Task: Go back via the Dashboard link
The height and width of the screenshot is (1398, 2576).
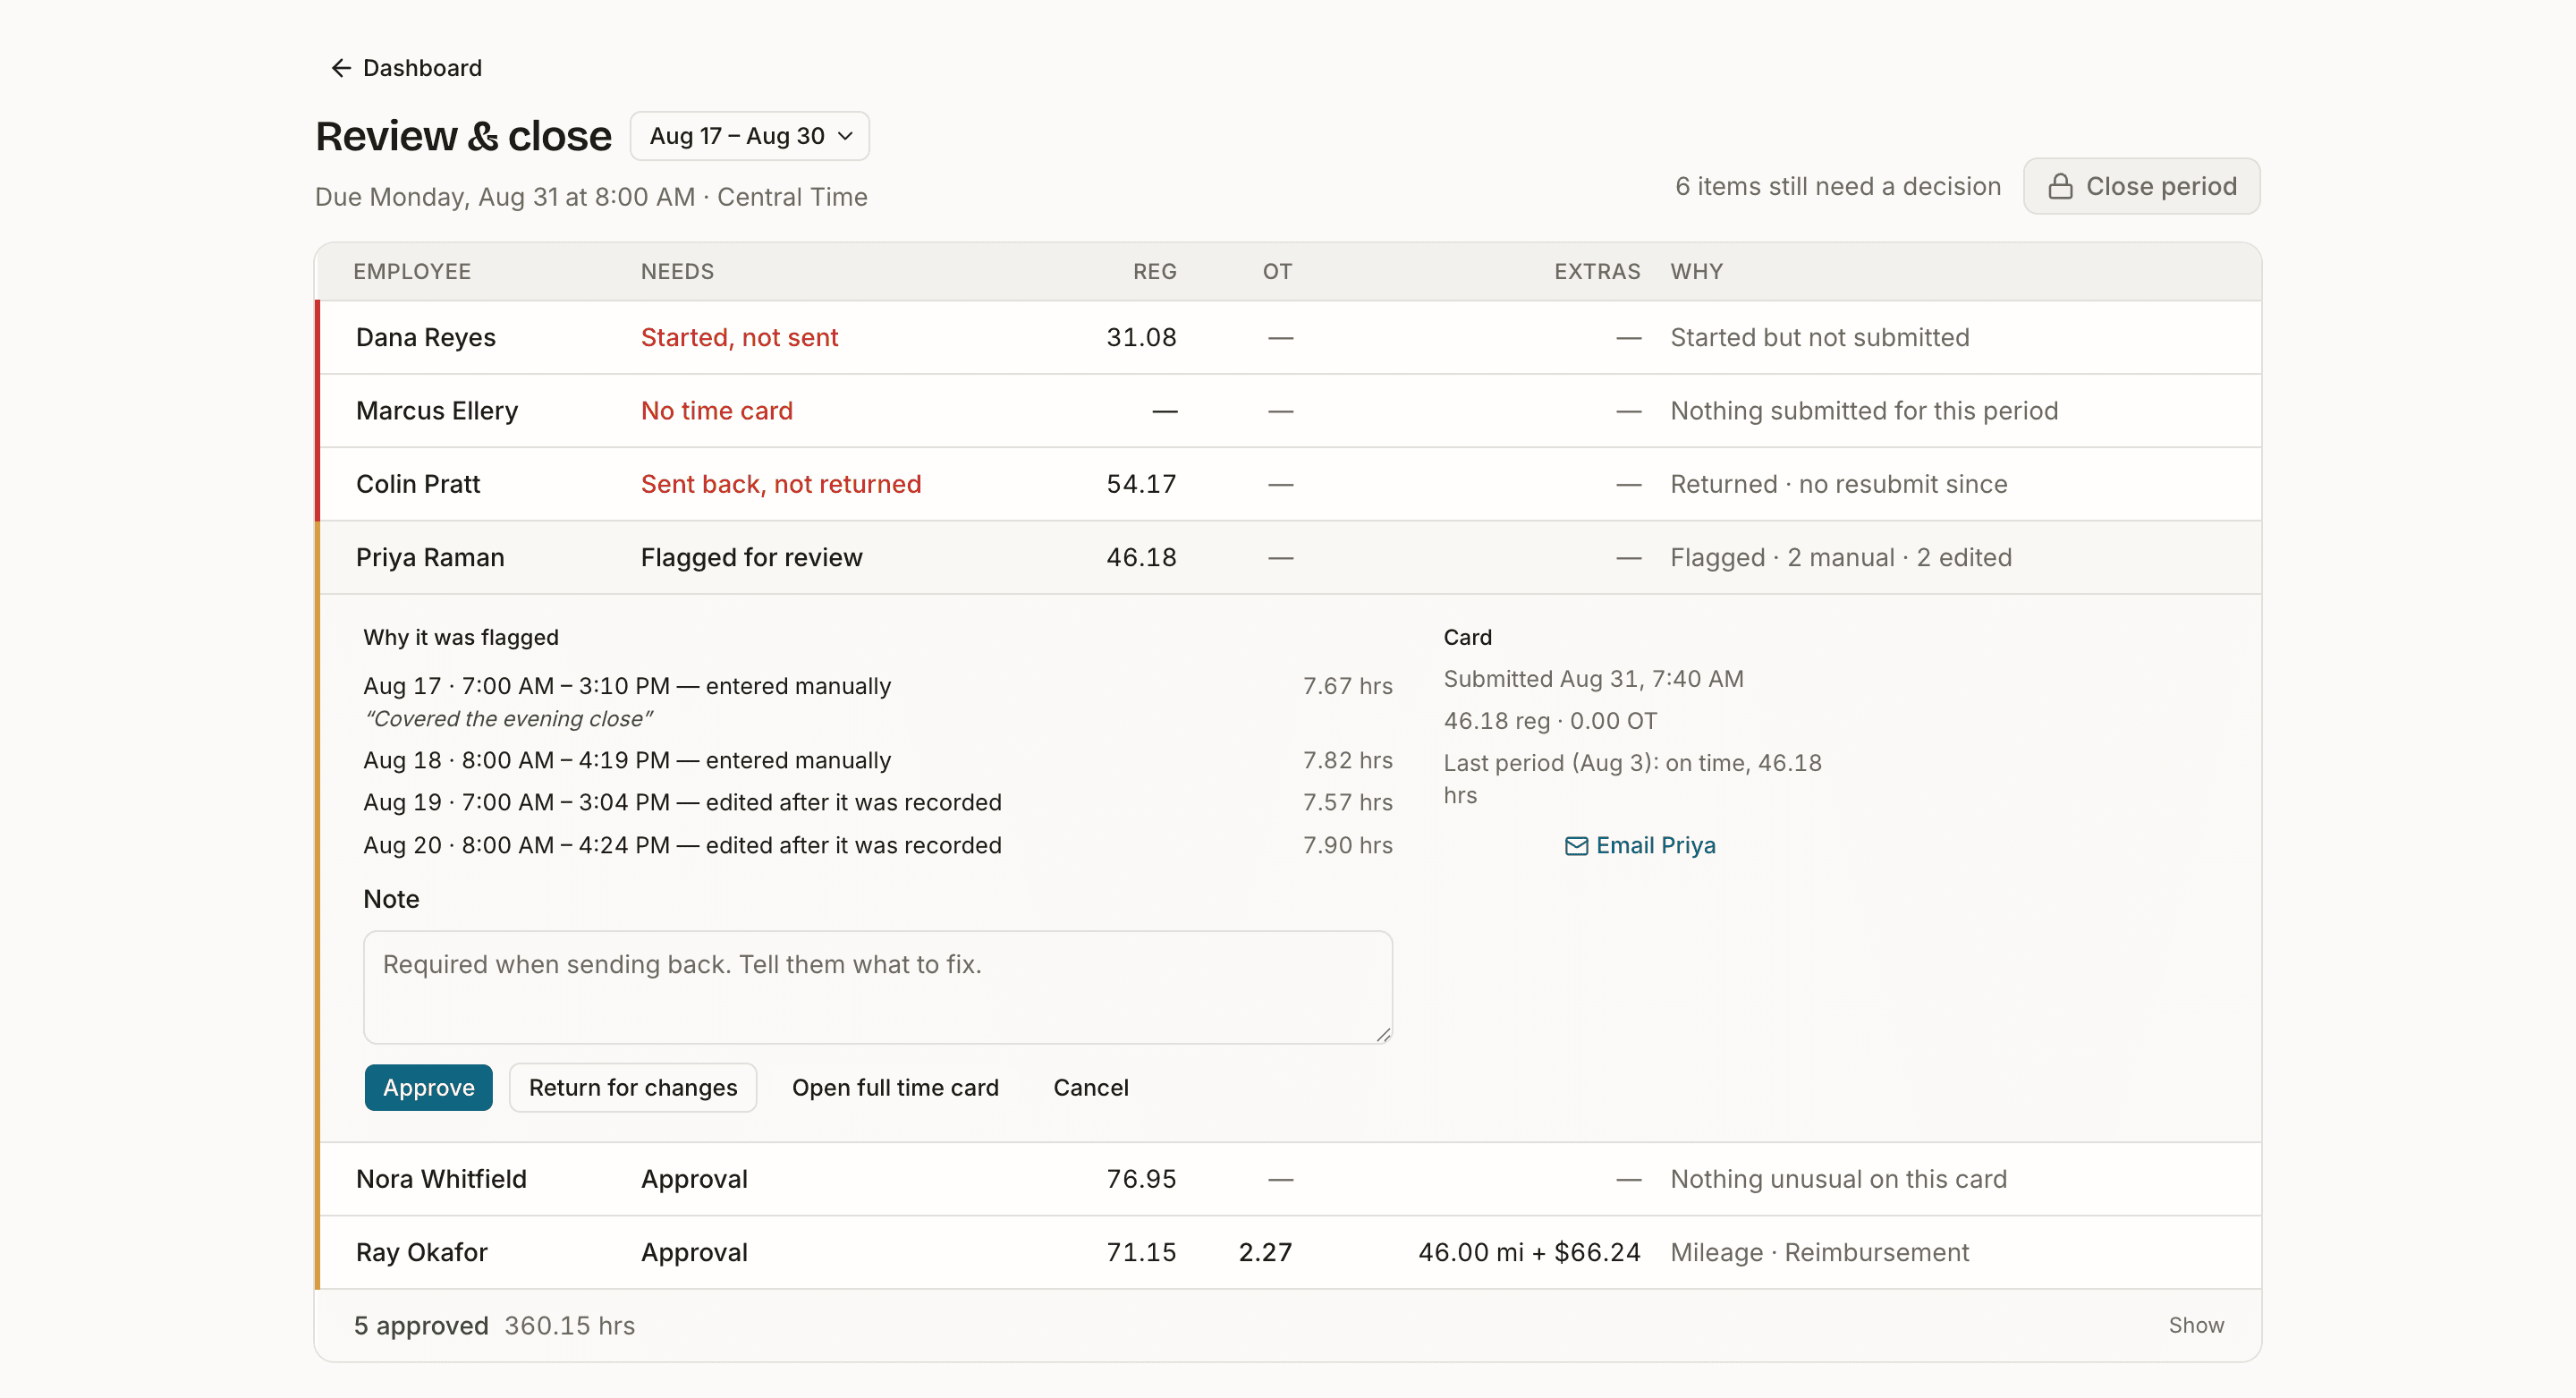Action: pyautogui.click(x=406, y=68)
